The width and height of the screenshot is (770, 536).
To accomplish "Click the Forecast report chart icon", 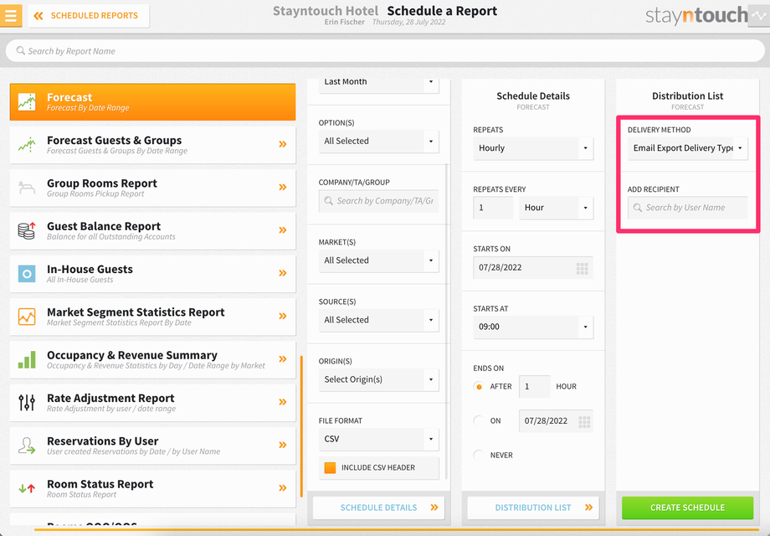I will pyautogui.click(x=27, y=102).
